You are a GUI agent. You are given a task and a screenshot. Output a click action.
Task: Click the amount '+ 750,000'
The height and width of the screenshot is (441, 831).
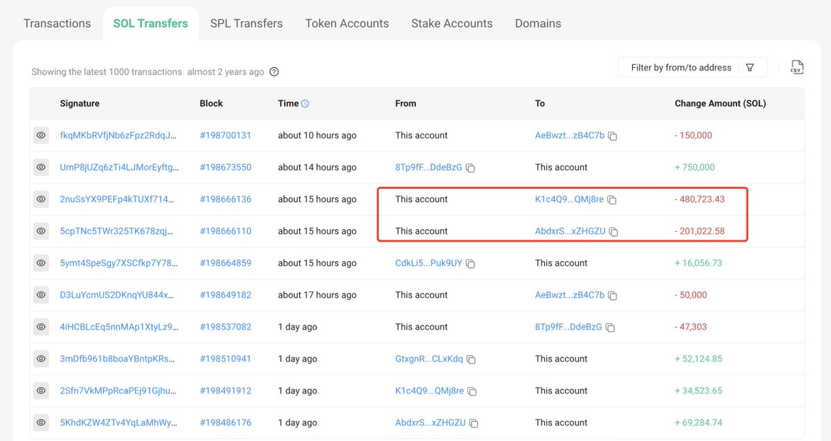695,168
